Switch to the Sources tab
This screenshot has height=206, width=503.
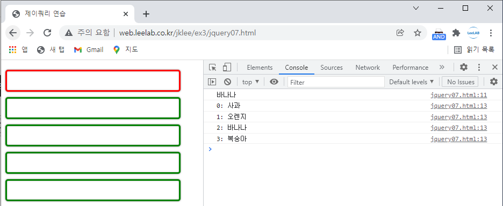click(332, 67)
